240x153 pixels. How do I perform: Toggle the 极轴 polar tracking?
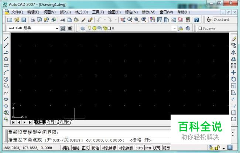click(x=95, y=148)
